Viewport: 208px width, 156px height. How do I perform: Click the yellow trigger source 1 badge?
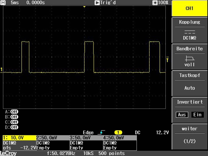[118, 132]
